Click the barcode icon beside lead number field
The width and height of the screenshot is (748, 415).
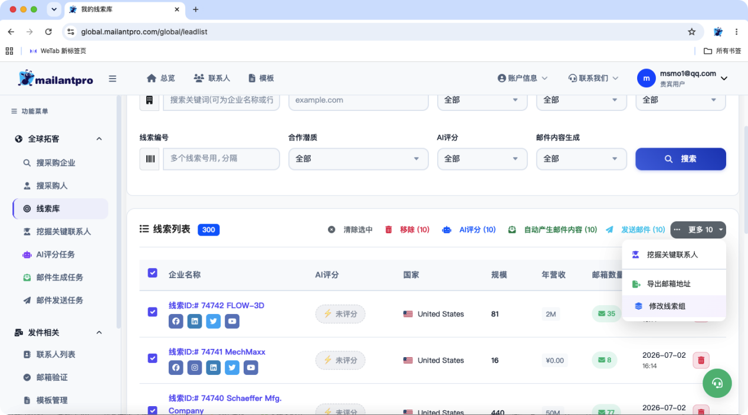[149, 159]
